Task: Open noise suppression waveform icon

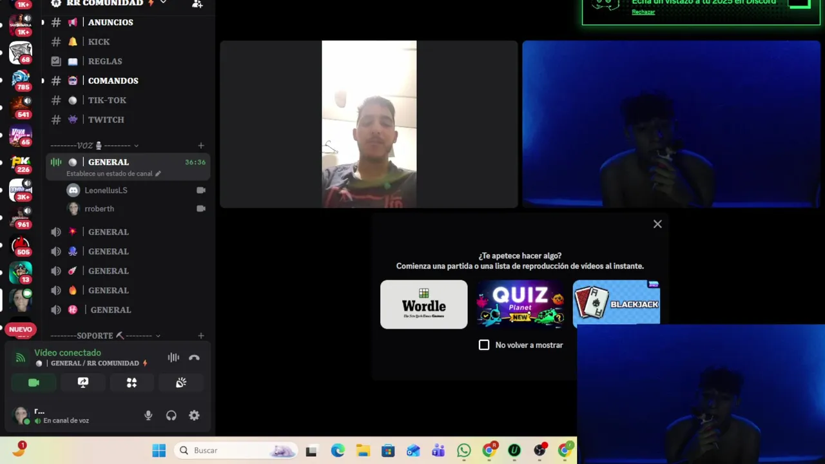Action: tap(173, 358)
